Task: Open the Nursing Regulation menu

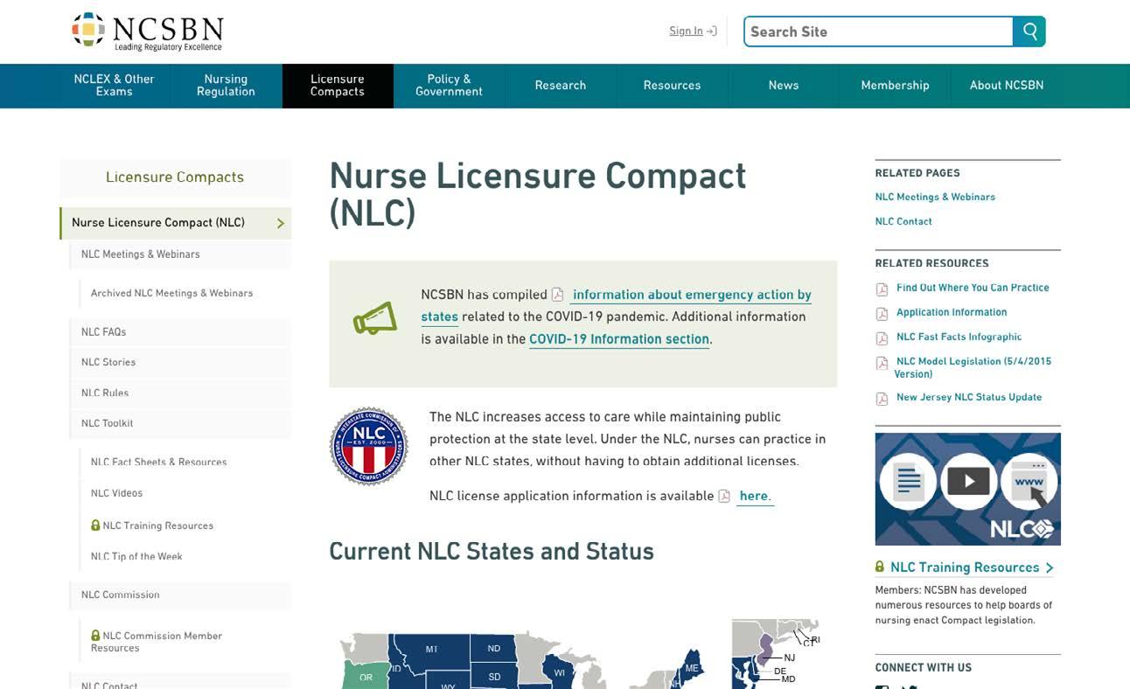Action: pyautogui.click(x=226, y=86)
